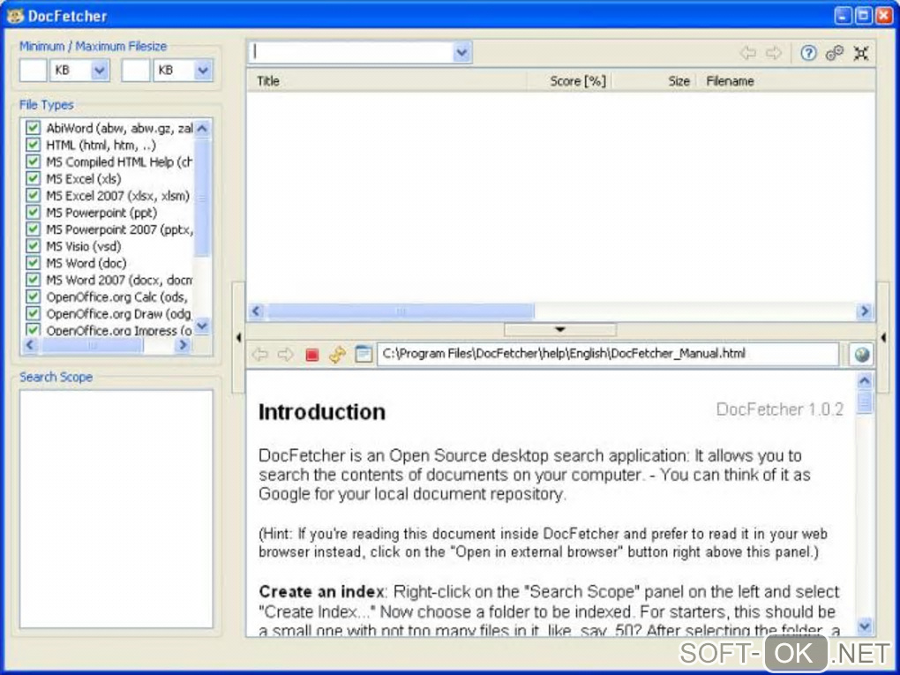
Task: Click the minimum filesize input box
Action: [x=34, y=70]
